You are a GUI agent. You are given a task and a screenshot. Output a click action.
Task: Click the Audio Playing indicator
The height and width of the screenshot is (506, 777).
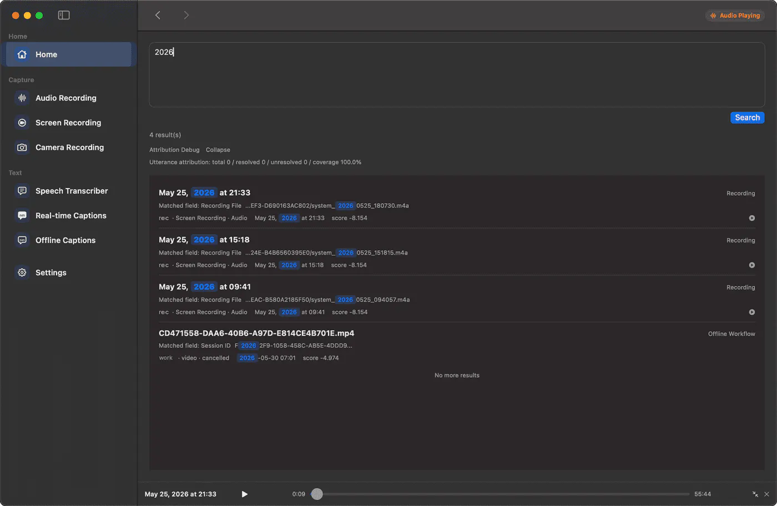click(735, 16)
